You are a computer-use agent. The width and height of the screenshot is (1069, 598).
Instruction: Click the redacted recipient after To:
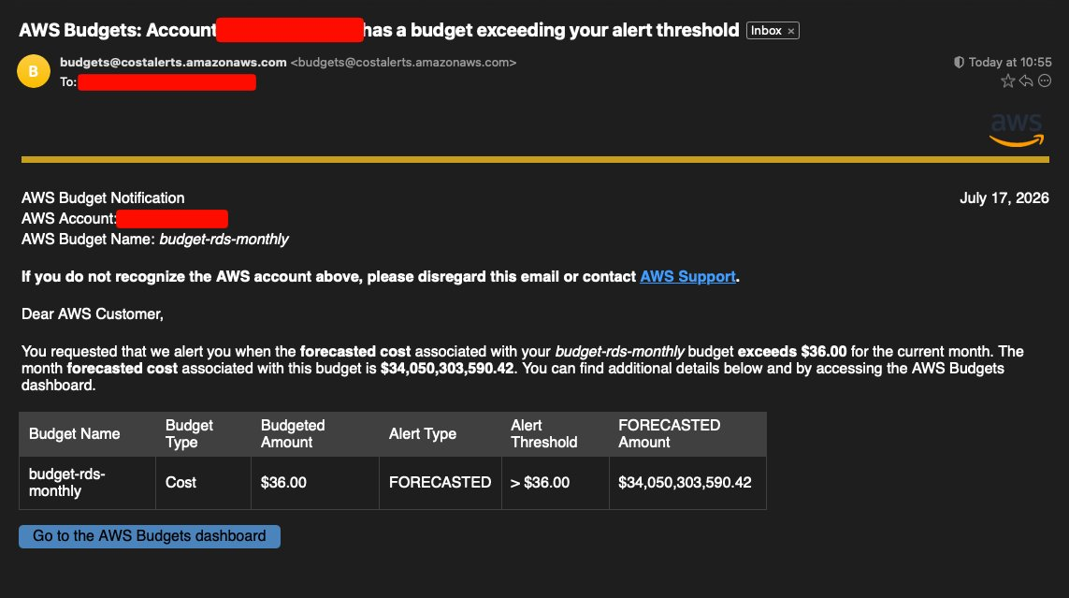[x=167, y=82]
